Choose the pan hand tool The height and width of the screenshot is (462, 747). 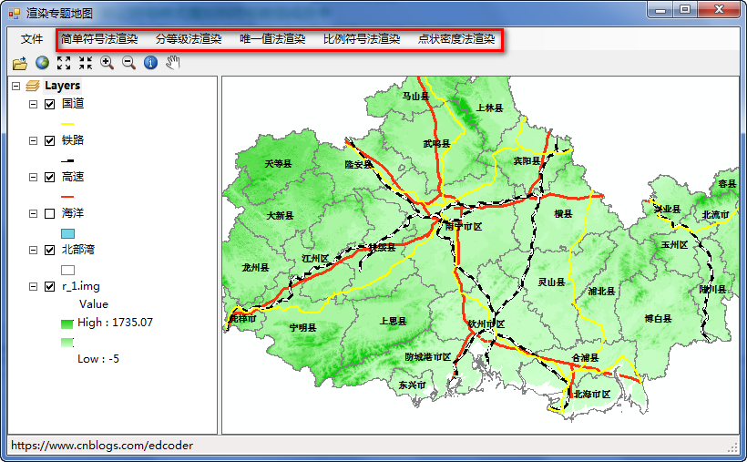pos(174,63)
